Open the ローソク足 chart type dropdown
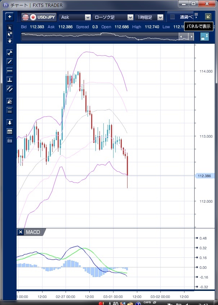This screenshot has height=305, width=218. pos(113,17)
